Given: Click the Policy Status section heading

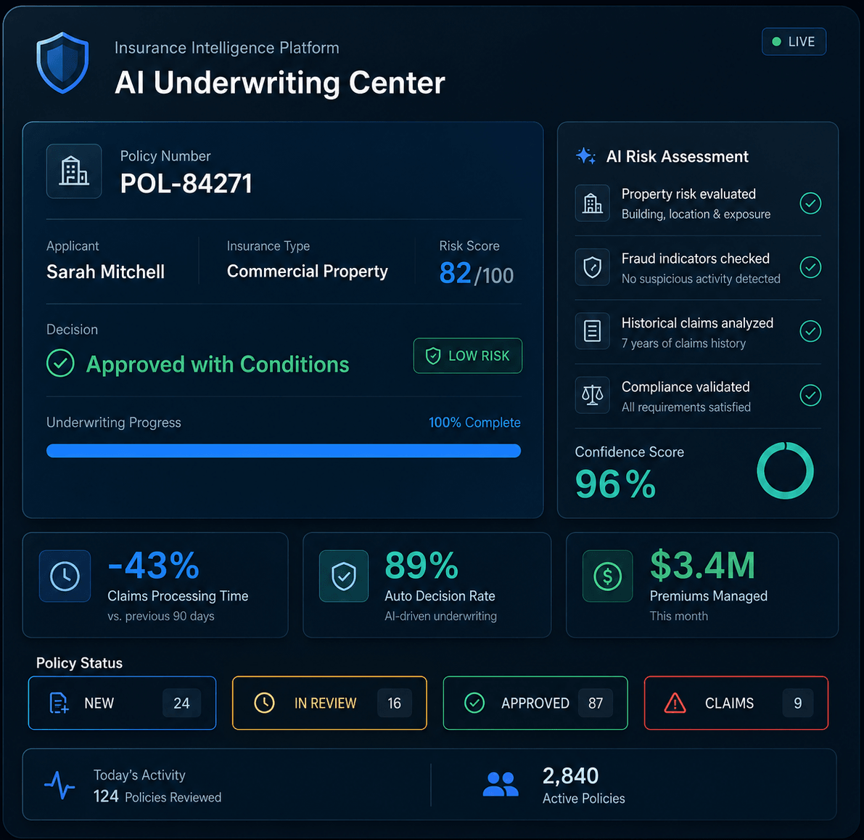Looking at the screenshot, I should click(79, 663).
